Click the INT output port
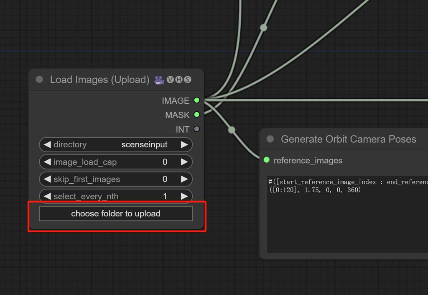 click(196, 129)
